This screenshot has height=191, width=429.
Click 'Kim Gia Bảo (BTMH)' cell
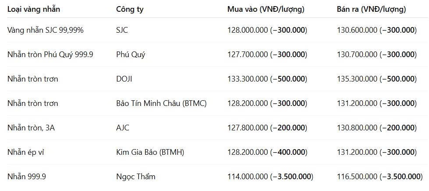pyautogui.click(x=150, y=152)
